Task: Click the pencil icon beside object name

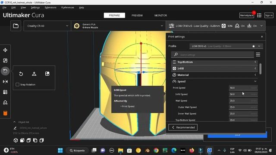Action: (x=15, y=128)
